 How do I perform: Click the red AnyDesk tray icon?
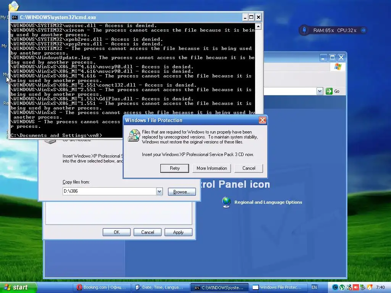point(355,288)
